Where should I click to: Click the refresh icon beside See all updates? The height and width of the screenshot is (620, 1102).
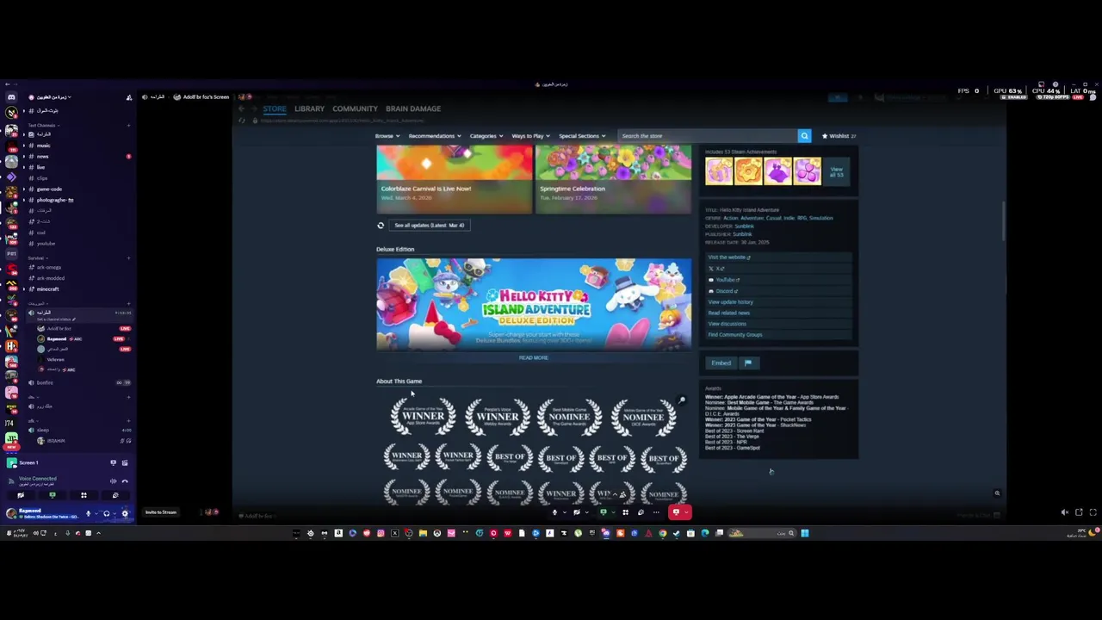point(381,226)
